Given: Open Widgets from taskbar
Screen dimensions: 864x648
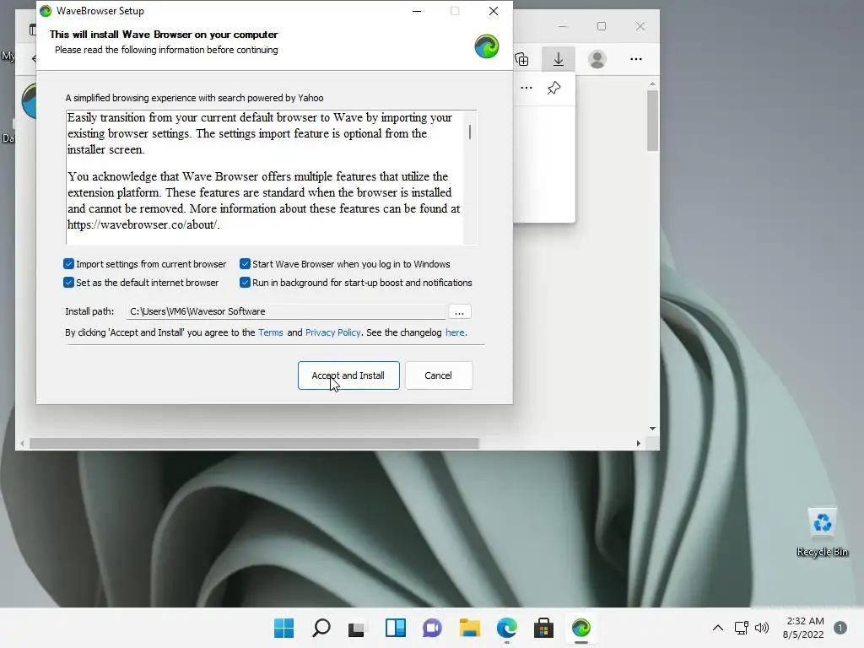Looking at the screenshot, I should click(x=396, y=628).
